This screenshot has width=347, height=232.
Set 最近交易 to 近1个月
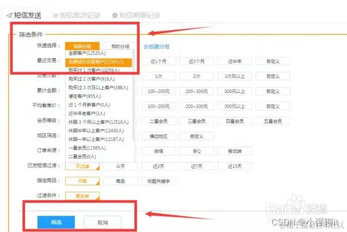[x=159, y=61]
